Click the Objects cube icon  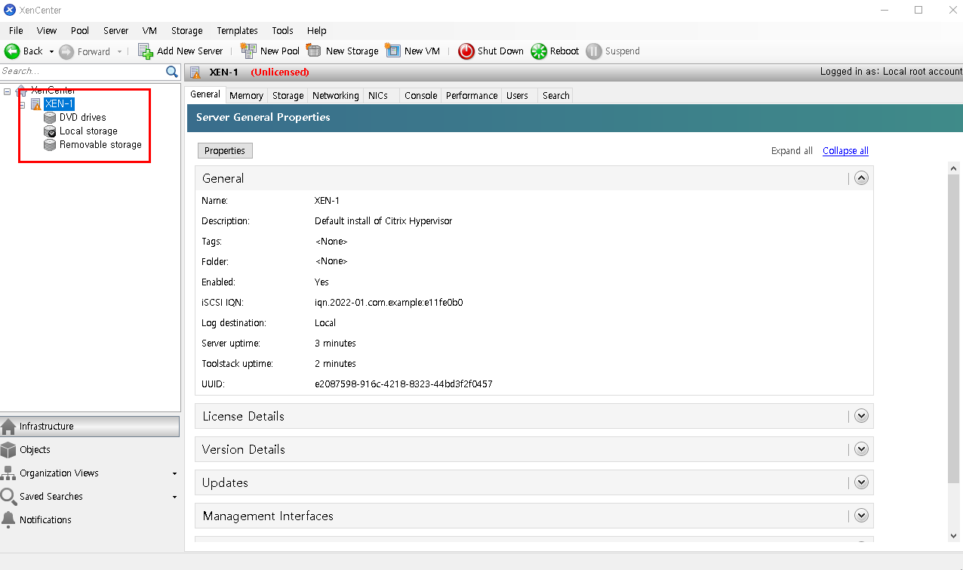pos(8,450)
